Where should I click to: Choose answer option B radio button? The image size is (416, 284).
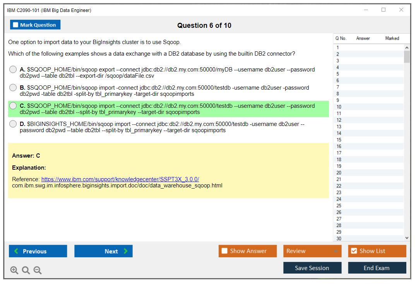(x=13, y=88)
